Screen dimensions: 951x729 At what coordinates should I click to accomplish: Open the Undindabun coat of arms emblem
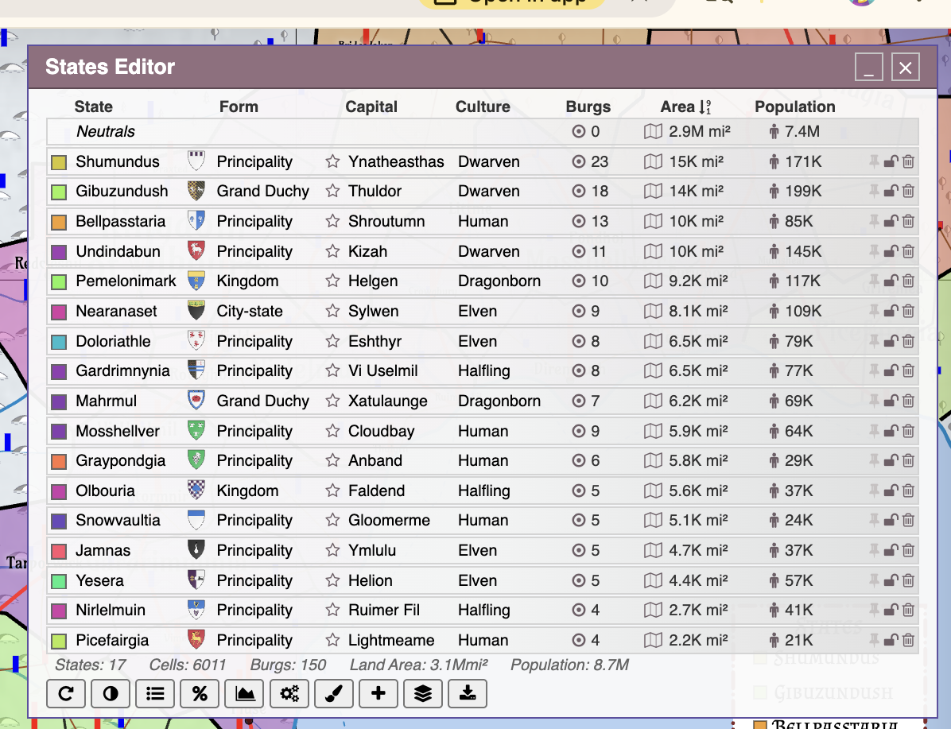coord(196,251)
